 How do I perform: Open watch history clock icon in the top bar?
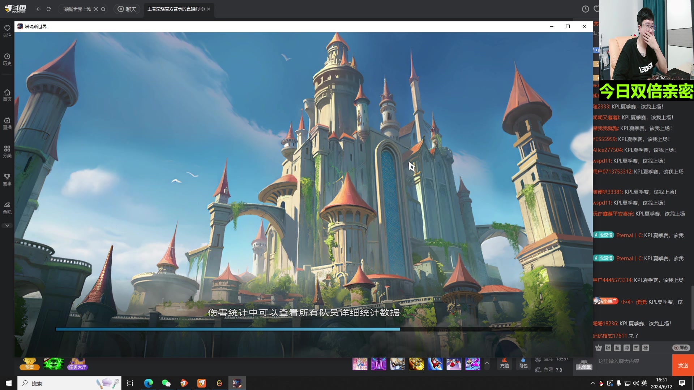[x=586, y=9]
